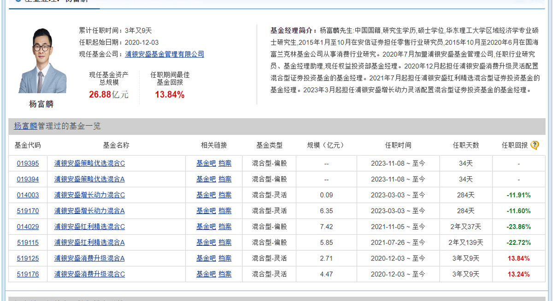Open fund 浦银安盛消费升级混合C
The image size is (553, 301).
89,274
